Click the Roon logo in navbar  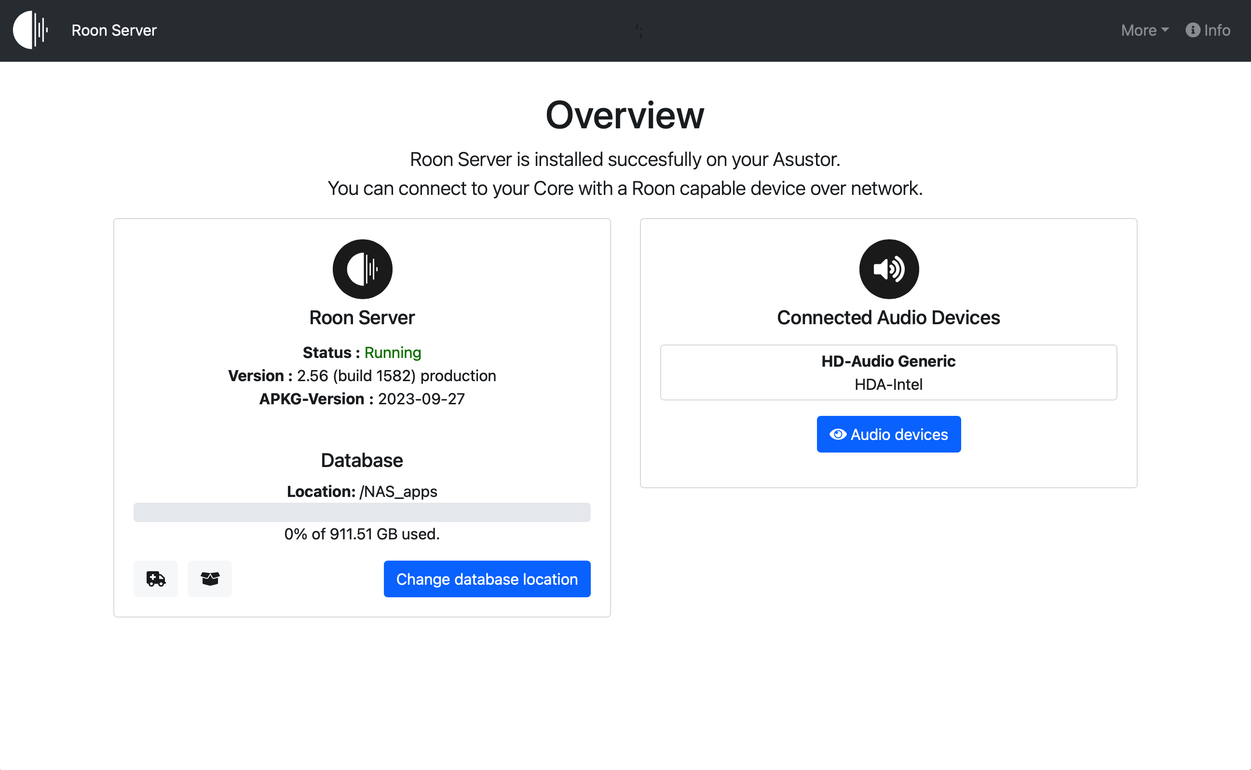(30, 30)
